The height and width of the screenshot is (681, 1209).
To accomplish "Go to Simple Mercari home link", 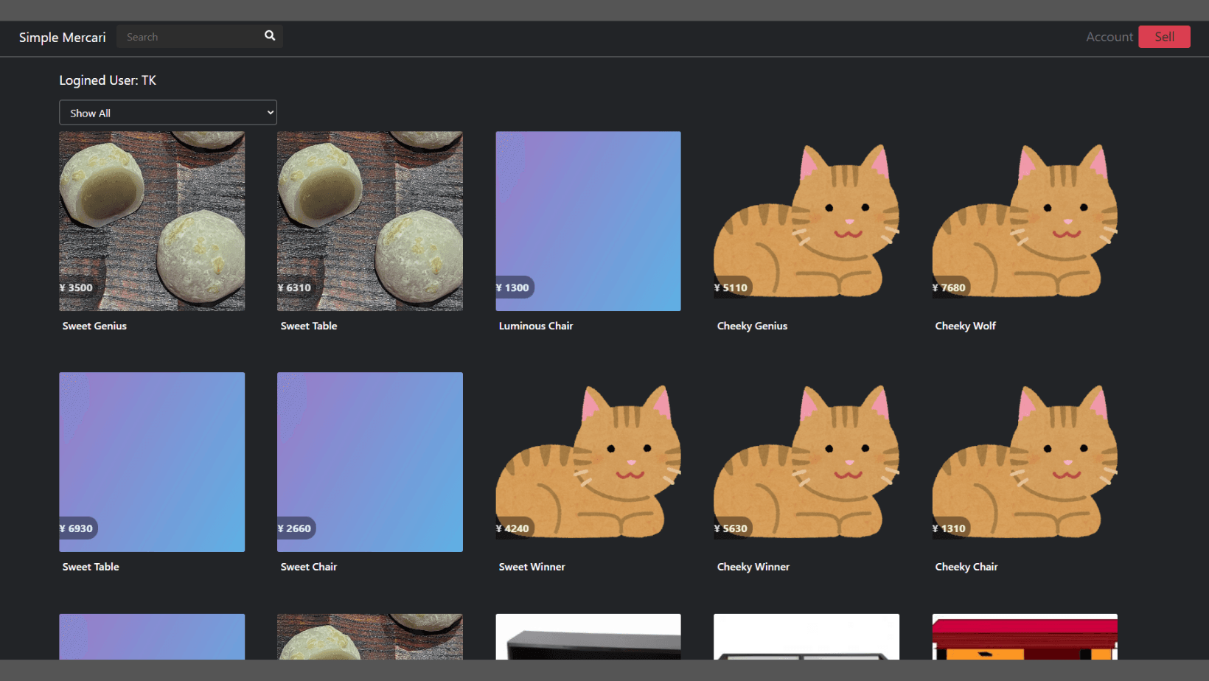I will tap(63, 38).
